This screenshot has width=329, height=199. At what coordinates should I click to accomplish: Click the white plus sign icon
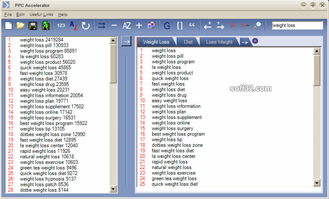[139, 26]
